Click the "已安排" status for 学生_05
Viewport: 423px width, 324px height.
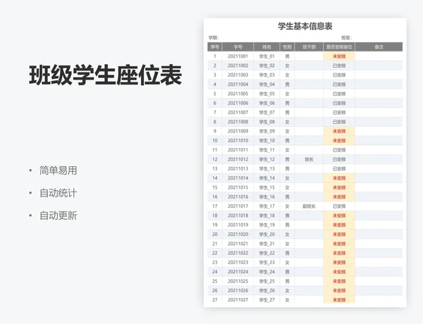(339, 94)
